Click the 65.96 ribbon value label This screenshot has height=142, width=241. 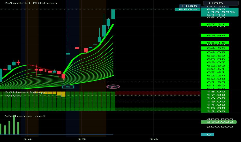[x=215, y=35]
